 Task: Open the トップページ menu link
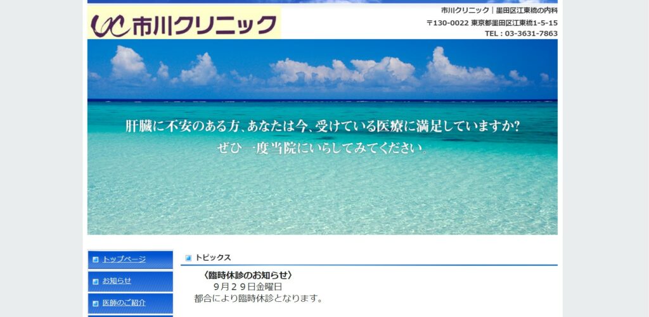coord(124,259)
